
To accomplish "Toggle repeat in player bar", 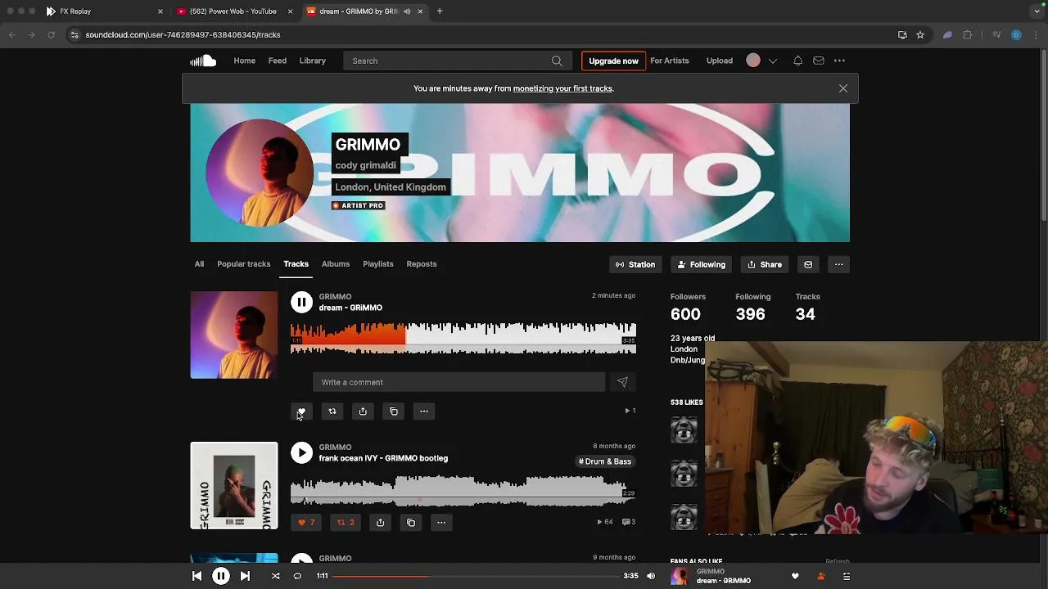I will click(297, 576).
